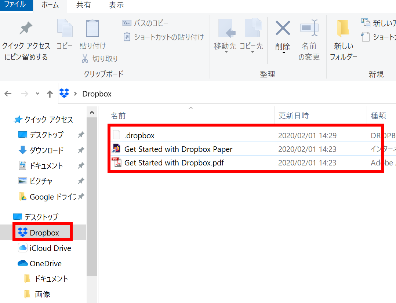
Task: Click Paste shortcut (ショートカットの貼り付け) icon
Action: pyautogui.click(x=127, y=37)
